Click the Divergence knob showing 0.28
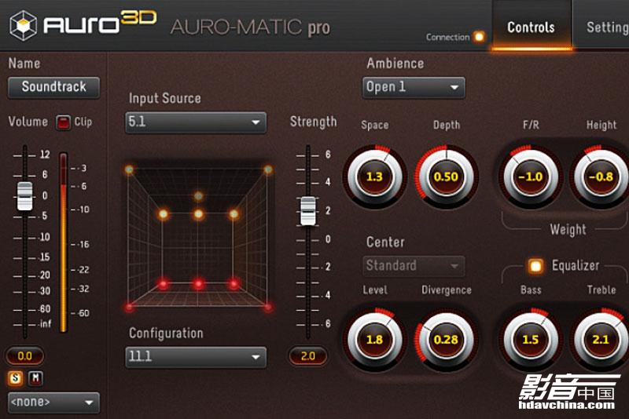The width and height of the screenshot is (629, 419). [446, 340]
